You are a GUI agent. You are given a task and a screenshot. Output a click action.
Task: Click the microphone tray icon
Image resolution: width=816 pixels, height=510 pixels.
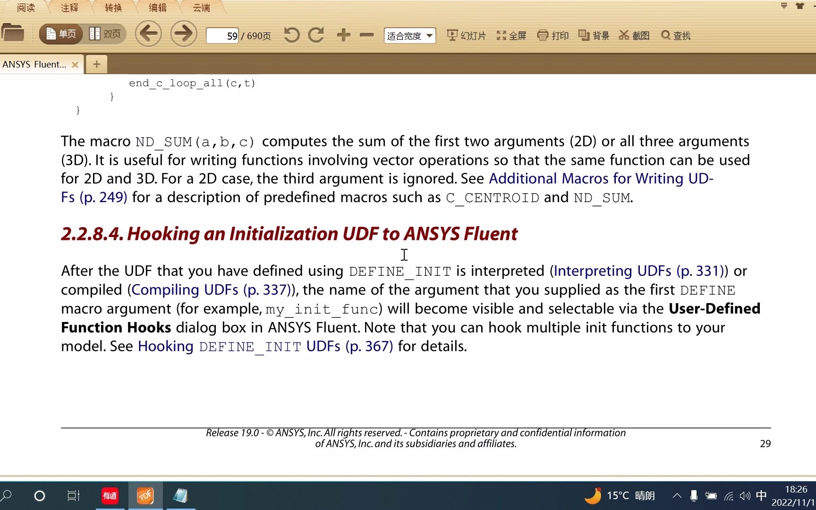(x=694, y=495)
